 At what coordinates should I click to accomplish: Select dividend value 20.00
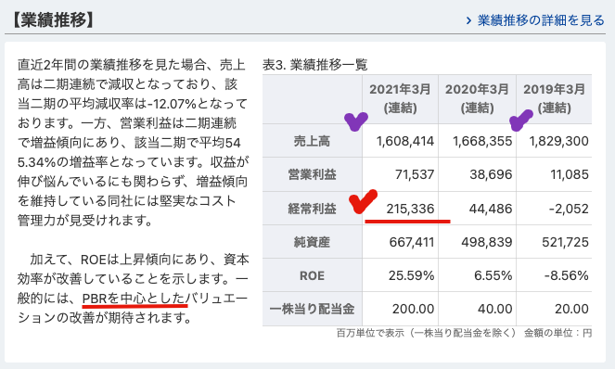[x=571, y=309]
